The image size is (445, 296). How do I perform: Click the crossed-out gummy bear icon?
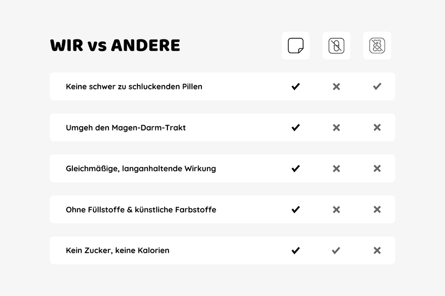coord(377,46)
